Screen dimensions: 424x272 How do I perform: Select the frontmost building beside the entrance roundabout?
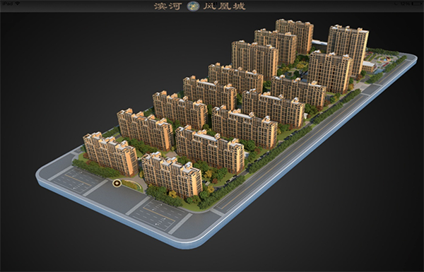172,175
